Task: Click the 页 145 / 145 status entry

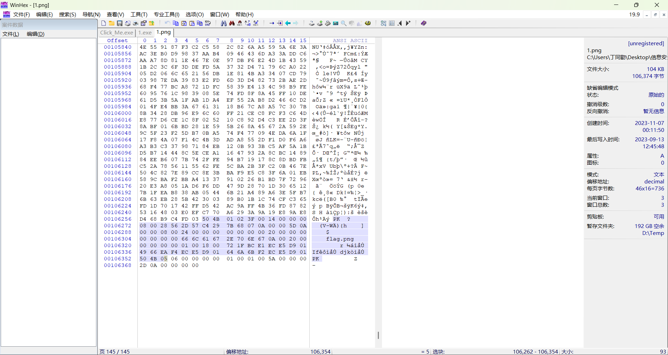Action: click(x=114, y=352)
